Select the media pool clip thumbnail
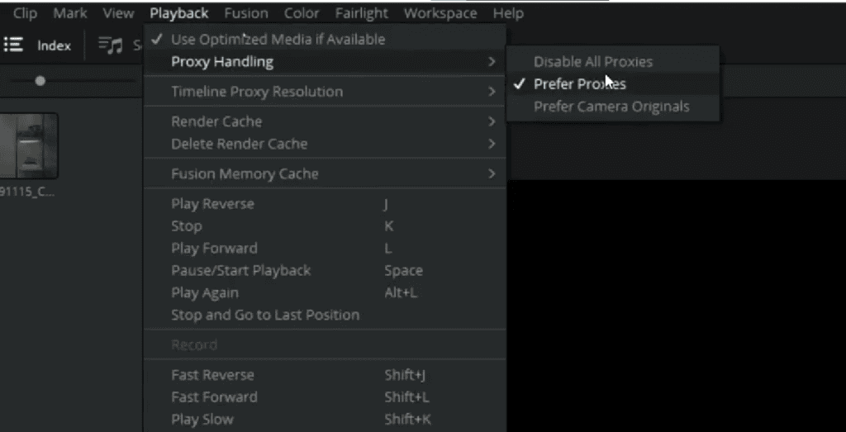This screenshot has height=432, width=846. point(28,145)
